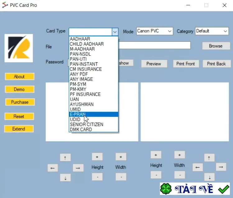Screen dimensions: 233x198
Task: Click the yellow R logo image
Action: pos(19,48)
